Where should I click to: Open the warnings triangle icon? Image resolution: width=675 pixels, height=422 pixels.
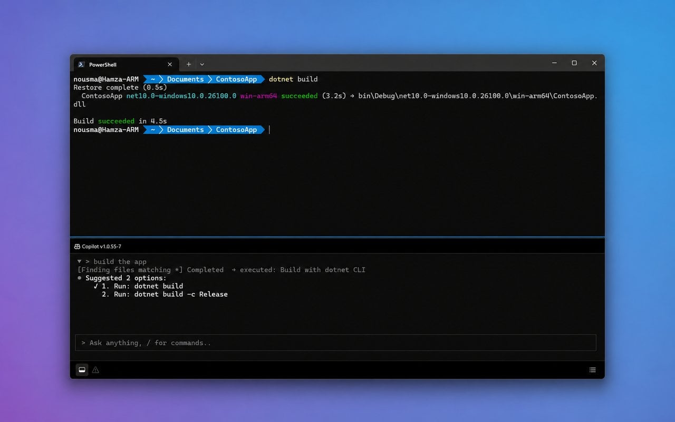95,370
